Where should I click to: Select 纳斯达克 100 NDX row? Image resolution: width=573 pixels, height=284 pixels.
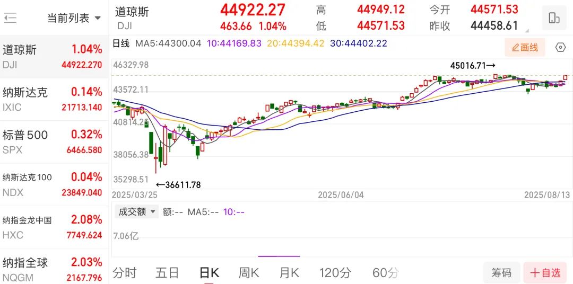pos(54,184)
